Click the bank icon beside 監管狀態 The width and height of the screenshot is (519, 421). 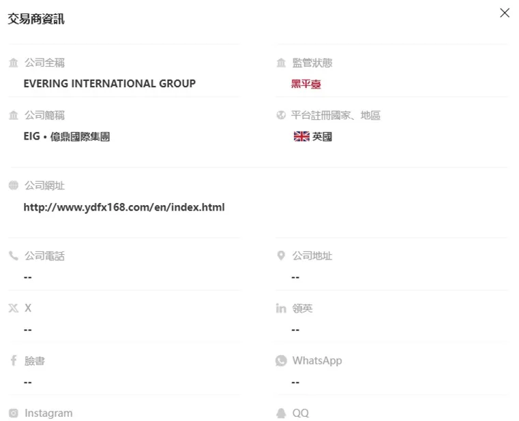click(x=281, y=62)
